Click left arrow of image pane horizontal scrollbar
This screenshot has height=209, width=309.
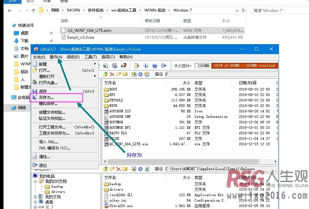[x=105, y=162]
